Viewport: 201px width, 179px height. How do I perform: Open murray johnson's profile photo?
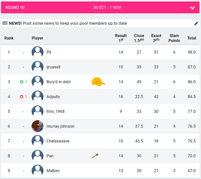point(37,126)
